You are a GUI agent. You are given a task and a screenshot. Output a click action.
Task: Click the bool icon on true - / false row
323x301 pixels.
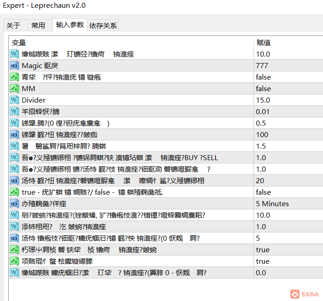pos(14,192)
